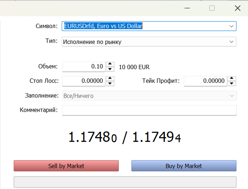Open the Символ dropdown for EURUSDrfd
Image resolution: width=248 pixels, height=189 pixels.
tap(231, 26)
